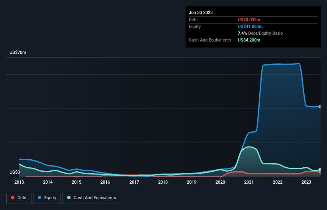This screenshot has width=327, height=210.
Task: Click the 2020 x-axis label
Action: click(220, 182)
